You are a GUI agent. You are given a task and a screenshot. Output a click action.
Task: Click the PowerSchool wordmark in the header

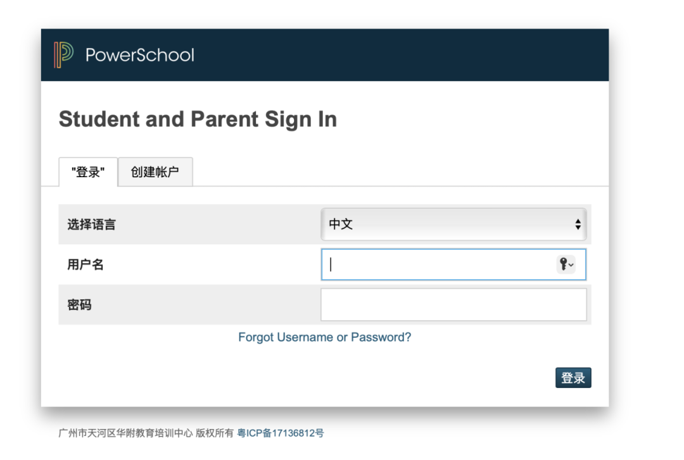click(139, 55)
